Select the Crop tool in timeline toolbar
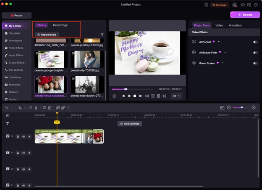Image resolution: width=262 pixels, height=190 pixels. [20, 108]
